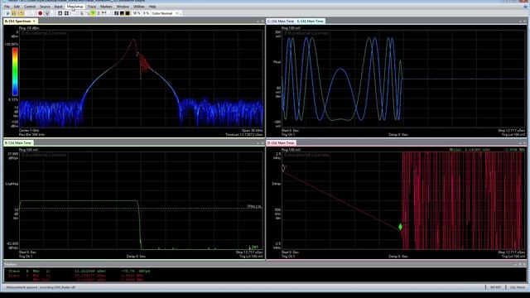Select the C: Ch1 Main Time tab
This screenshot has height=298, width=530.
coord(281,21)
